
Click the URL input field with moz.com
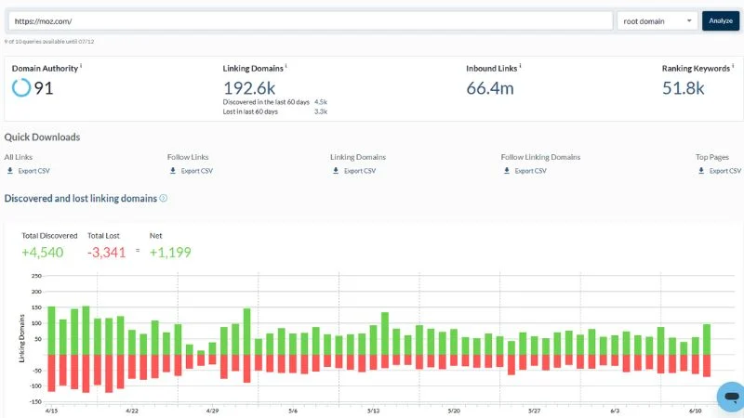(311, 21)
